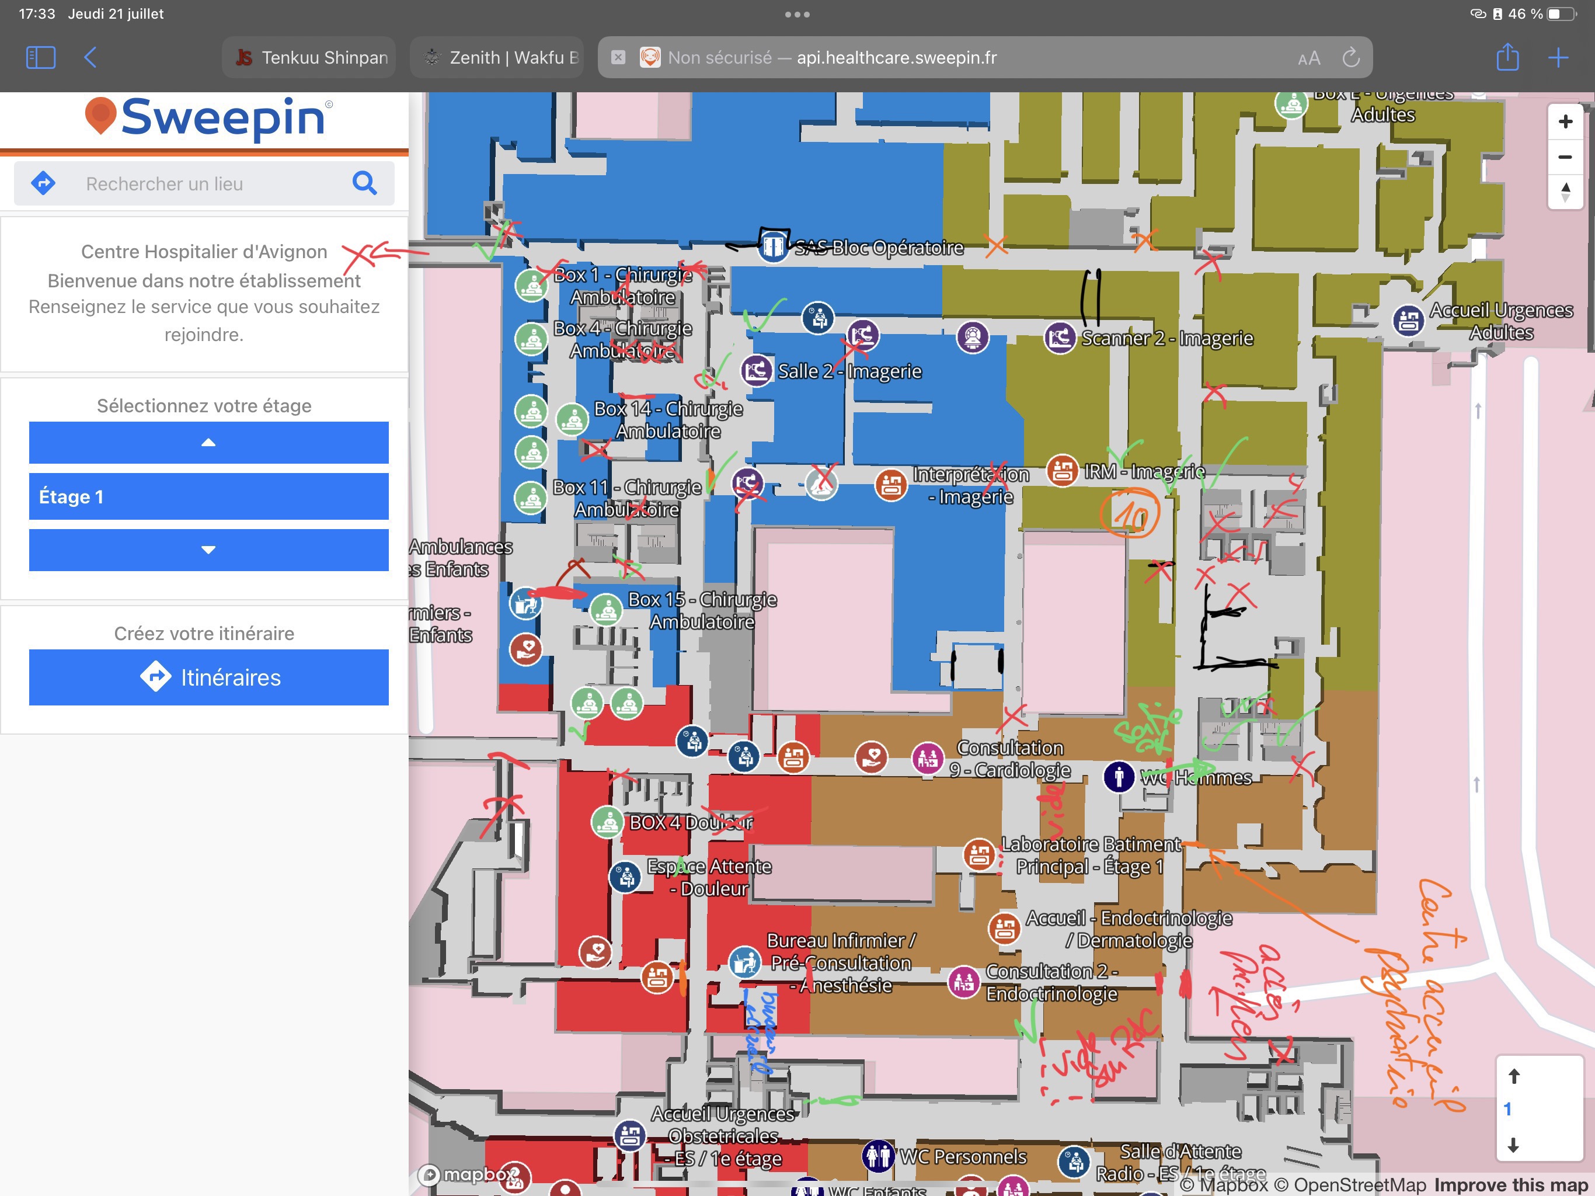Zoom out with the map minus button
The height and width of the screenshot is (1196, 1595).
point(1565,157)
